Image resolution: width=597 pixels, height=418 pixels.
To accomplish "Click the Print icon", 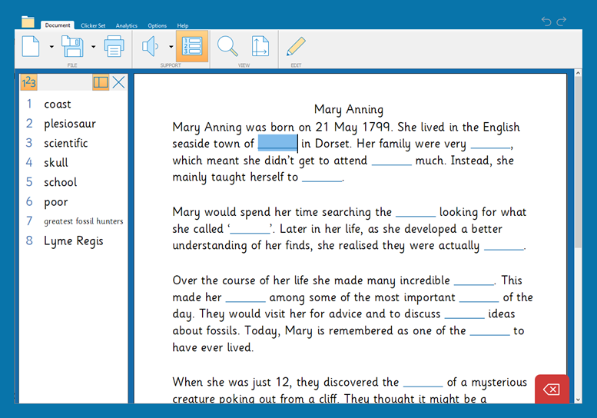I will coord(114,47).
